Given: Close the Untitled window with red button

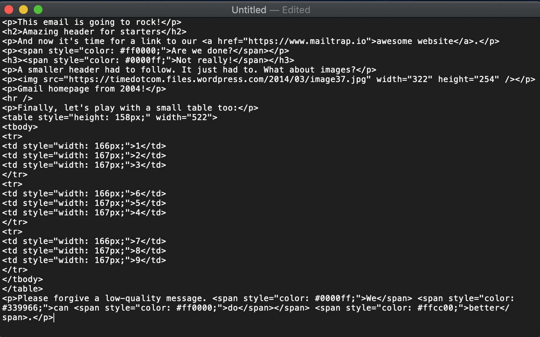Looking at the screenshot, I should [9, 10].
